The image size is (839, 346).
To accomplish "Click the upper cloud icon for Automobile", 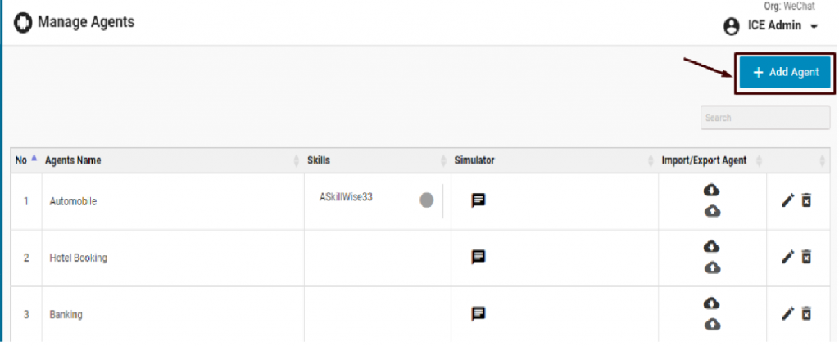I will click(x=712, y=190).
